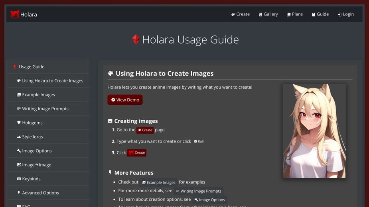Screen dimensions: 369x207
Task: Click the Creating images heading text
Action: coord(136,121)
